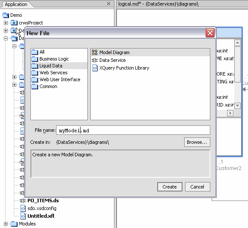Expand project node below crwsProject
Screen dimensions: 248x228
6,30
